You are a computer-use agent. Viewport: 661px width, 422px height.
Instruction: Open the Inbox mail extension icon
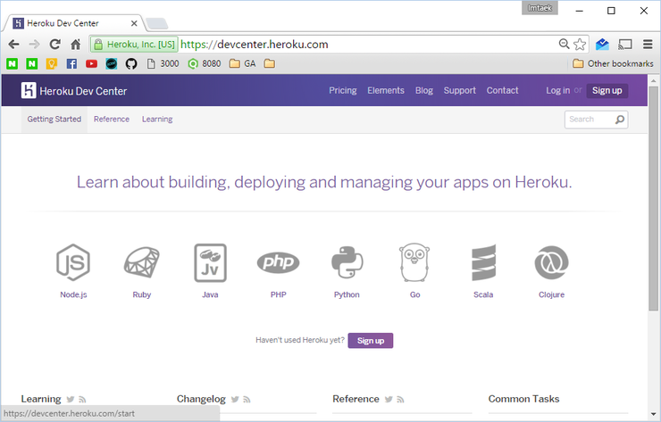602,45
